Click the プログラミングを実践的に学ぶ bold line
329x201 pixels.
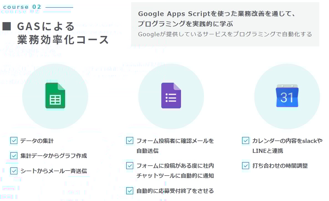(x=185, y=24)
